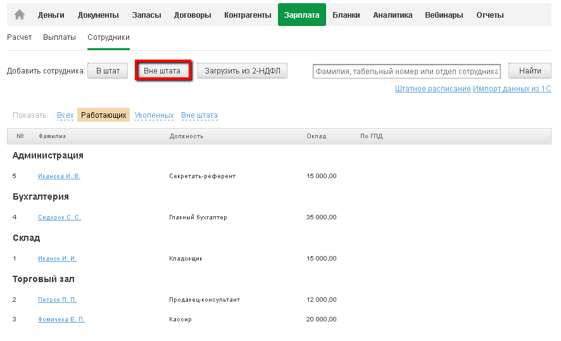Open Штатное расписание link
Screen dimensions: 561x341
[433, 89]
